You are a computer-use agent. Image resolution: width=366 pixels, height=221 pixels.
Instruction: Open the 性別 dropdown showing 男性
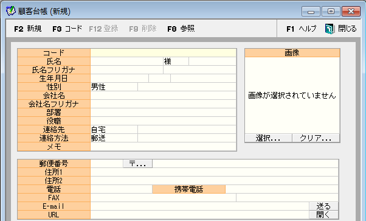[114, 87]
